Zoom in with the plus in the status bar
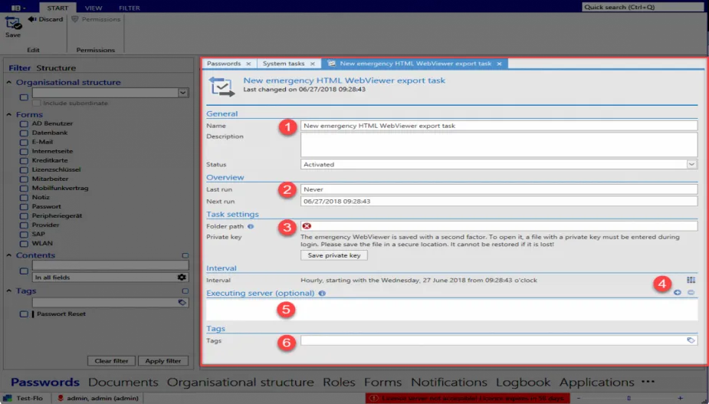This screenshot has width=709, height=404. (680, 398)
